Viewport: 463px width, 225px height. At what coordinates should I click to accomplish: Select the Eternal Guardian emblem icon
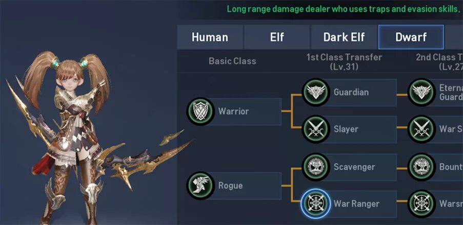pyautogui.click(x=421, y=92)
